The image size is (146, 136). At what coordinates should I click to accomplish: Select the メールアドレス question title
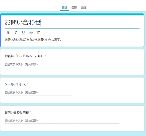coord(15,84)
